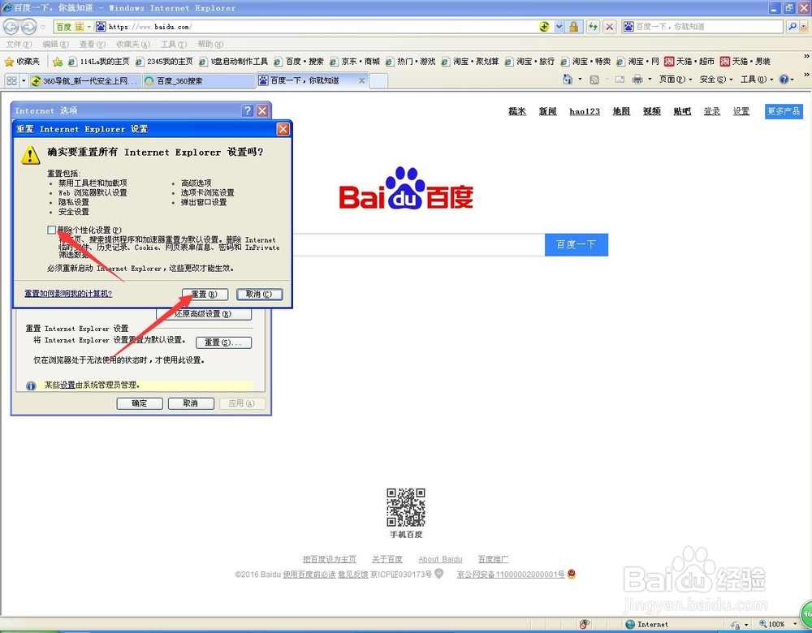812x633 pixels.
Task: Switch to the 360导航 tab
Action: coord(85,80)
